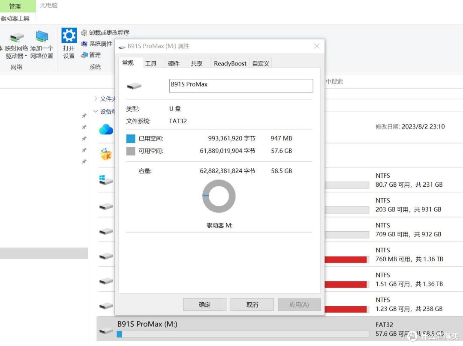
Task: Switch to the 硬件 tab
Action: 174,63
